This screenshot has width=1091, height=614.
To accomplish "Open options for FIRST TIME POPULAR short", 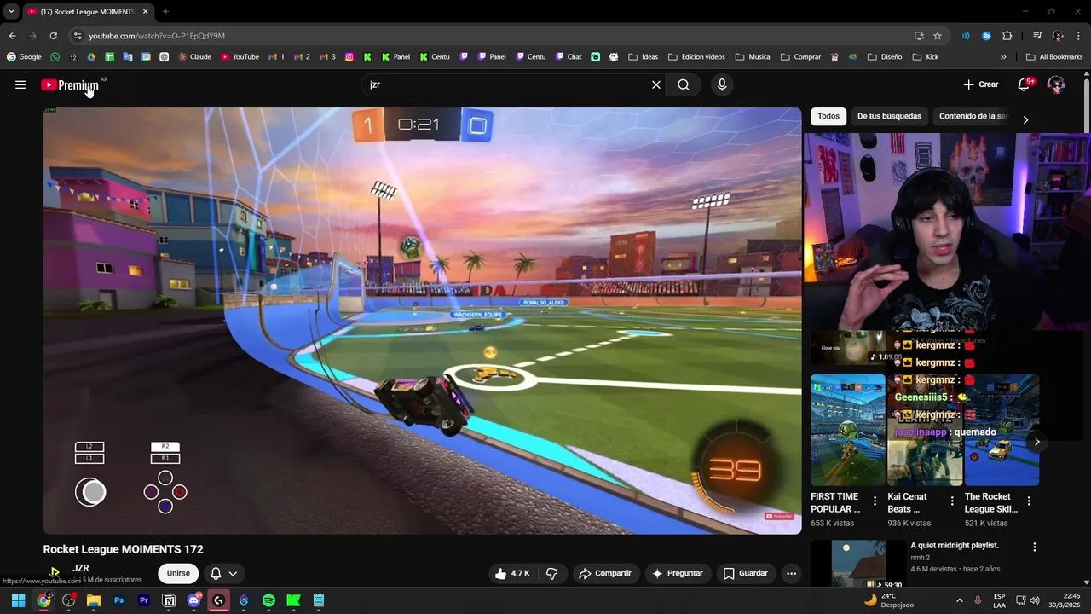I will [875, 501].
